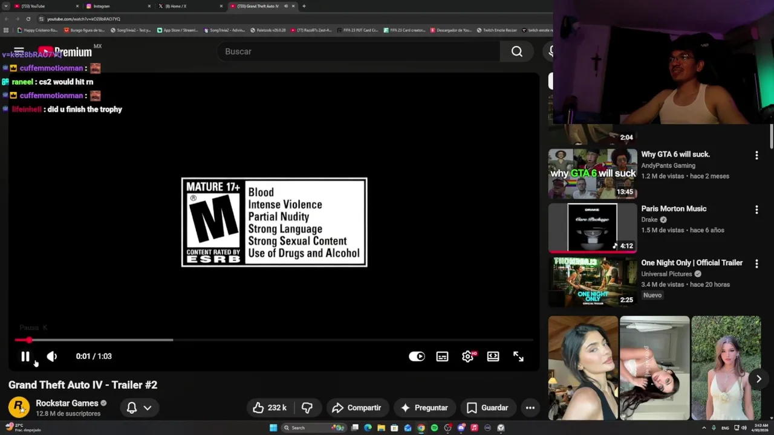Open 'Twitch Emote Resizer' bookmark
The width and height of the screenshot is (774, 435).
(x=497, y=30)
